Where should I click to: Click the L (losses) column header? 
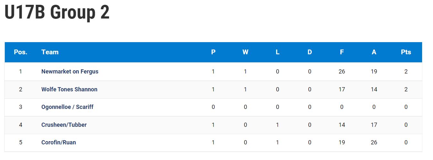(x=278, y=52)
